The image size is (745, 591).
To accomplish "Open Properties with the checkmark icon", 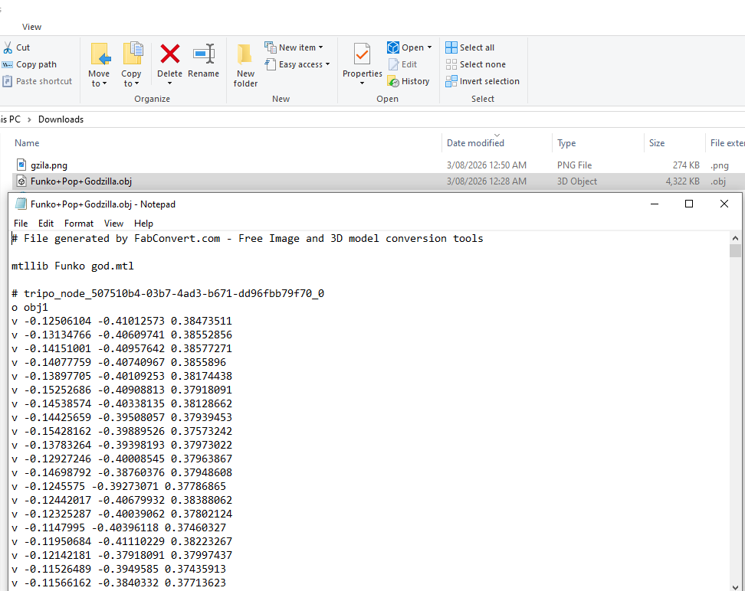I will click(362, 54).
